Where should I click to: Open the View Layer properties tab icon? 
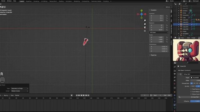tap(175, 77)
